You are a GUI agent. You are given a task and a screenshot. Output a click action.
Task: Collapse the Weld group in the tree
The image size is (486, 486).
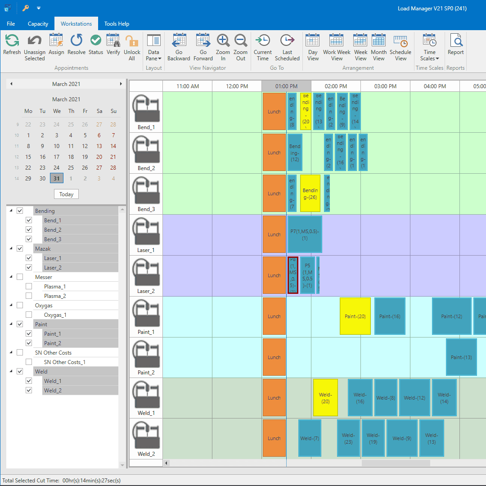[11, 371]
